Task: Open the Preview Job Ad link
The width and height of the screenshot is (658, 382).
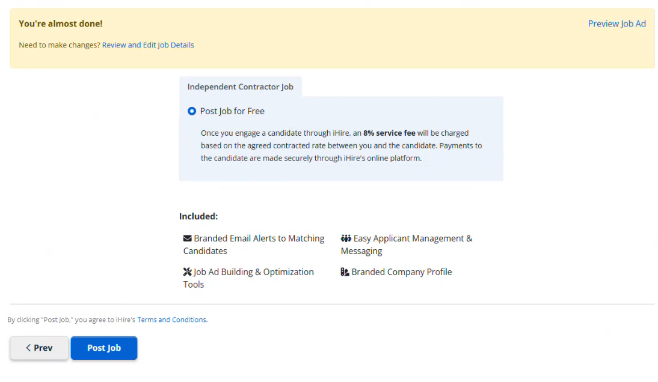Action: point(616,24)
